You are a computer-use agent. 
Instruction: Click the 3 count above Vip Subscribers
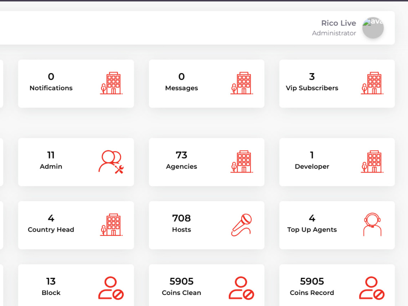pos(312,77)
